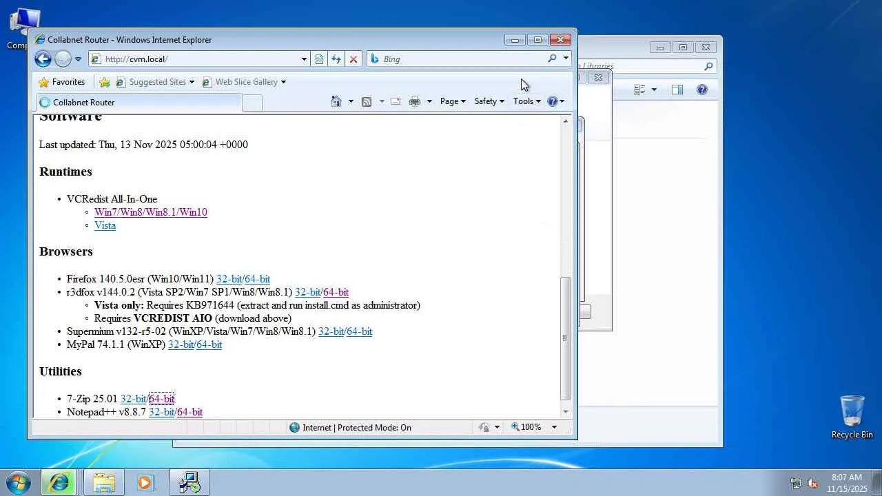
Task: Click the Print icon
Action: click(414, 101)
